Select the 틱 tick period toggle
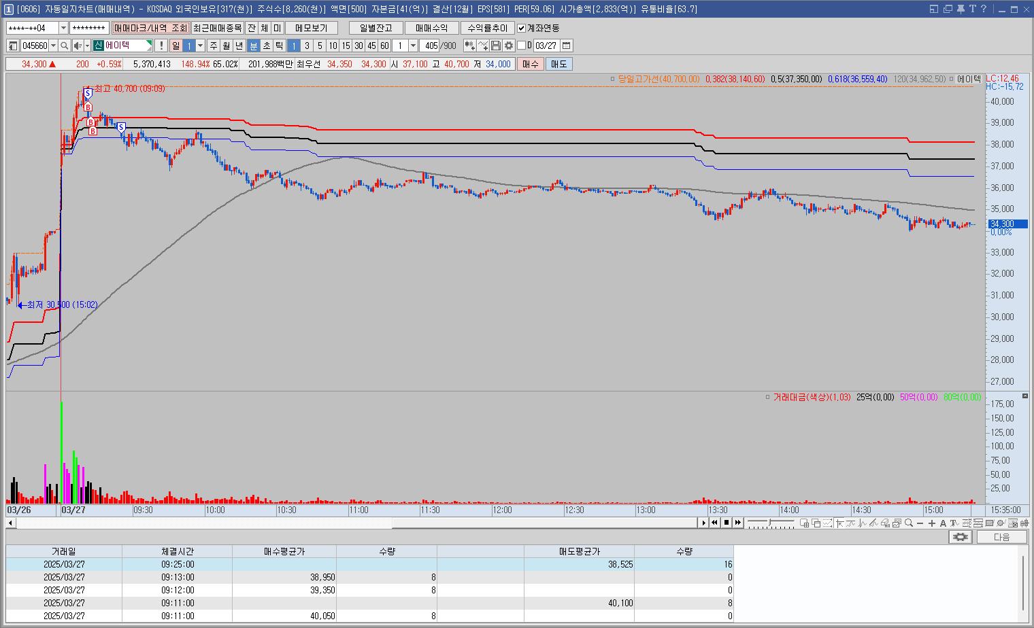The height and width of the screenshot is (628, 1034). pyautogui.click(x=280, y=46)
